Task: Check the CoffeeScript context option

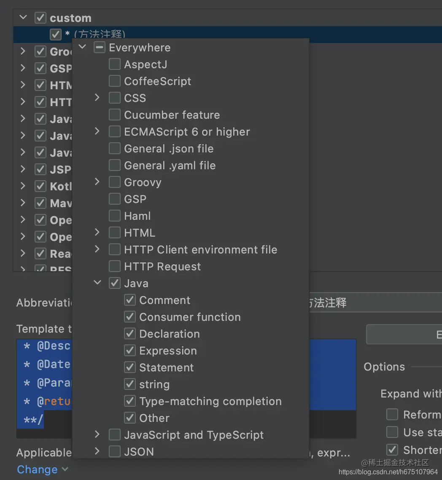Action: click(x=115, y=81)
